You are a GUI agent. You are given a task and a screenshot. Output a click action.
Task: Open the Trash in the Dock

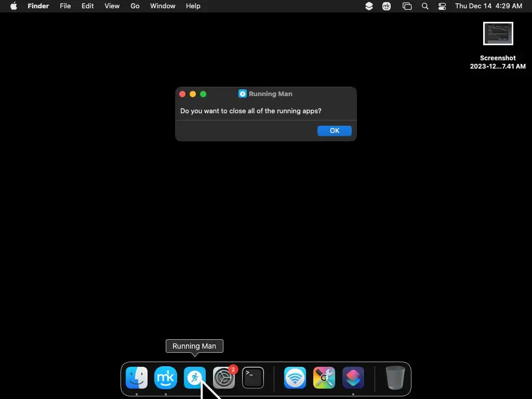[x=395, y=377]
